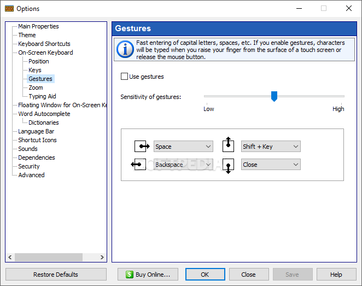This screenshot has width=362, height=286.
Task: Click the tree horizontal scrollbar thumb
Action: coord(49,257)
